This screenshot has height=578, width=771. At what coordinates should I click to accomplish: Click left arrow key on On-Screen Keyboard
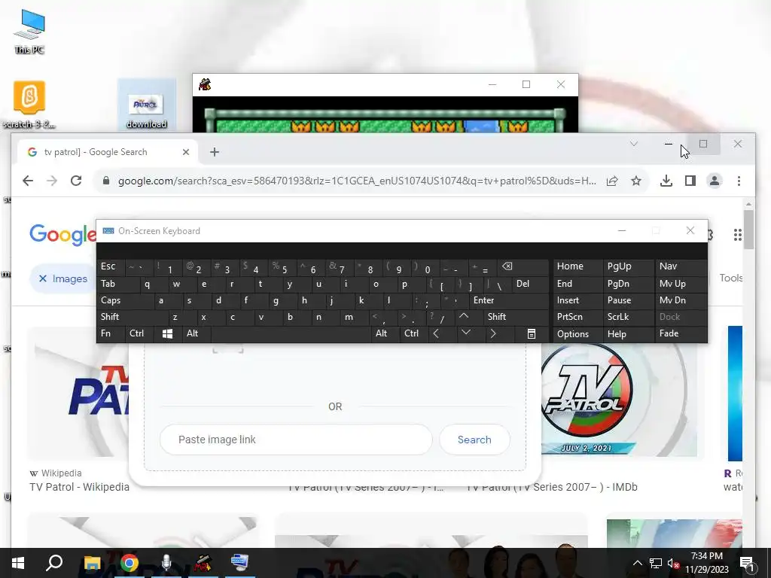(x=436, y=333)
